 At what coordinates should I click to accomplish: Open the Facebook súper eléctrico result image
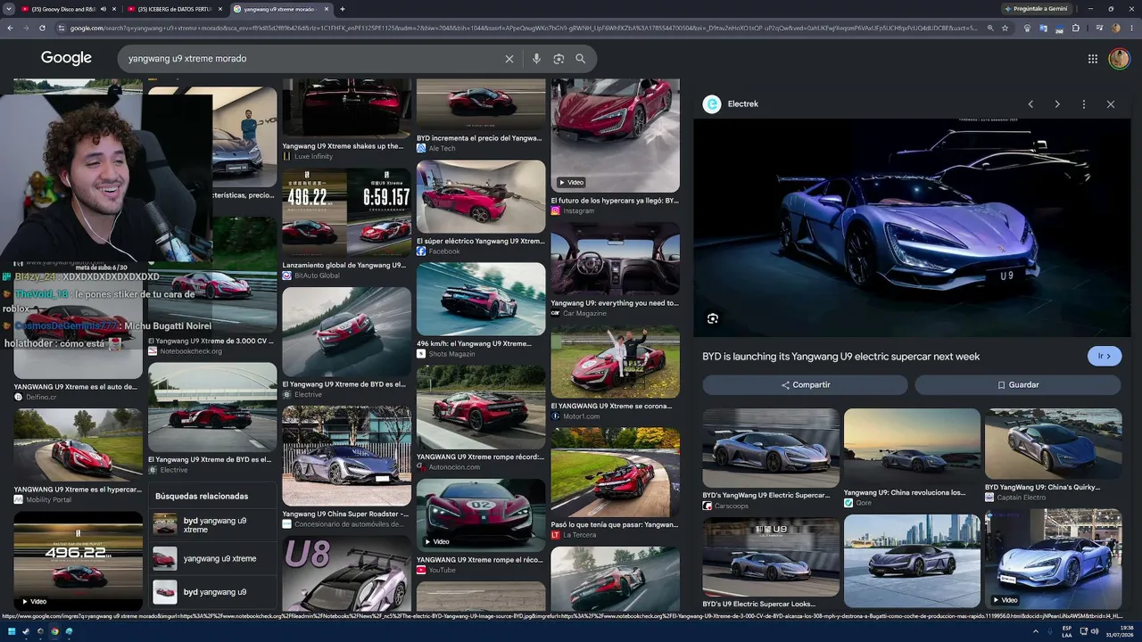tap(481, 196)
